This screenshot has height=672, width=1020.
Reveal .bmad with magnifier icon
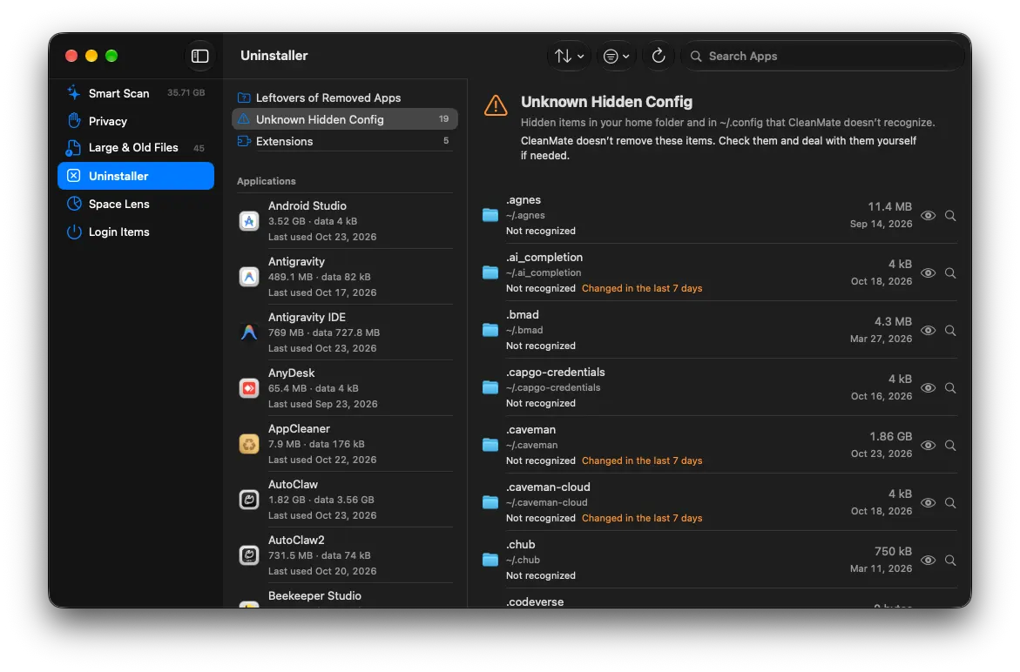point(950,330)
